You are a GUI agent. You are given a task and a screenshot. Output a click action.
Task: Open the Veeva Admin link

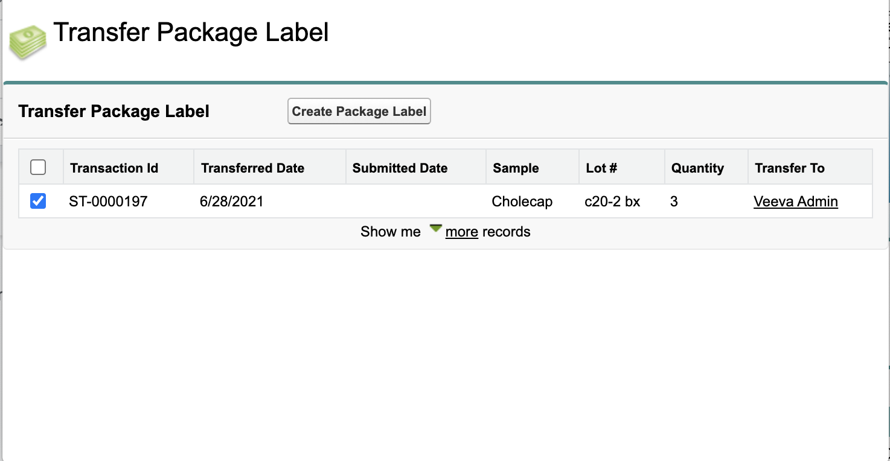click(795, 202)
